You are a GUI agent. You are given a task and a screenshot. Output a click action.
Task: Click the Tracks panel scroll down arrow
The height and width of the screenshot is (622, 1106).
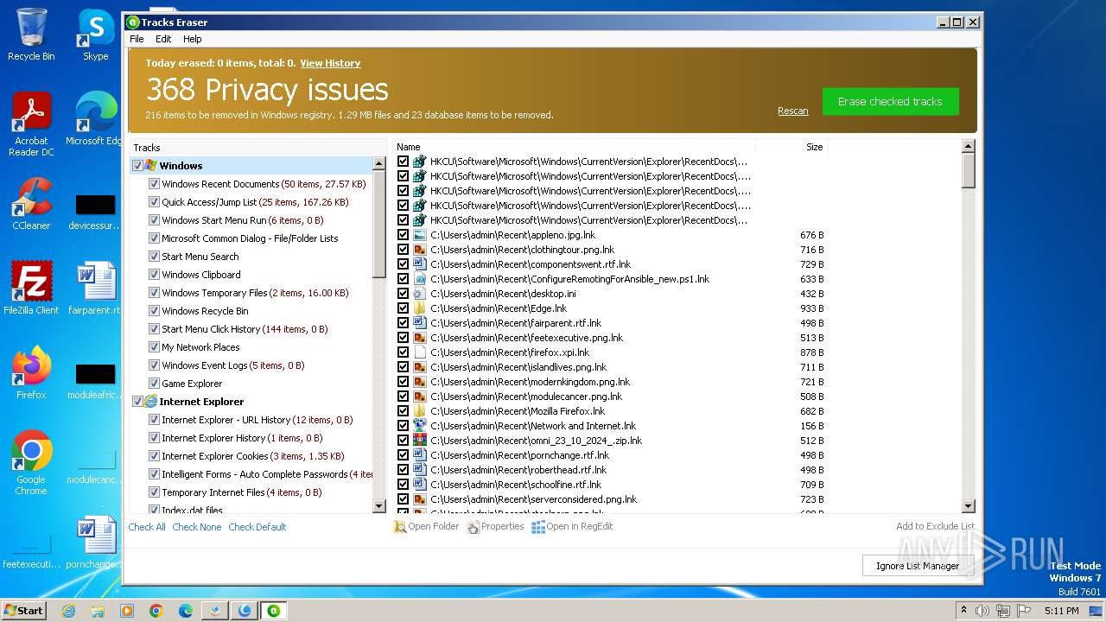378,506
